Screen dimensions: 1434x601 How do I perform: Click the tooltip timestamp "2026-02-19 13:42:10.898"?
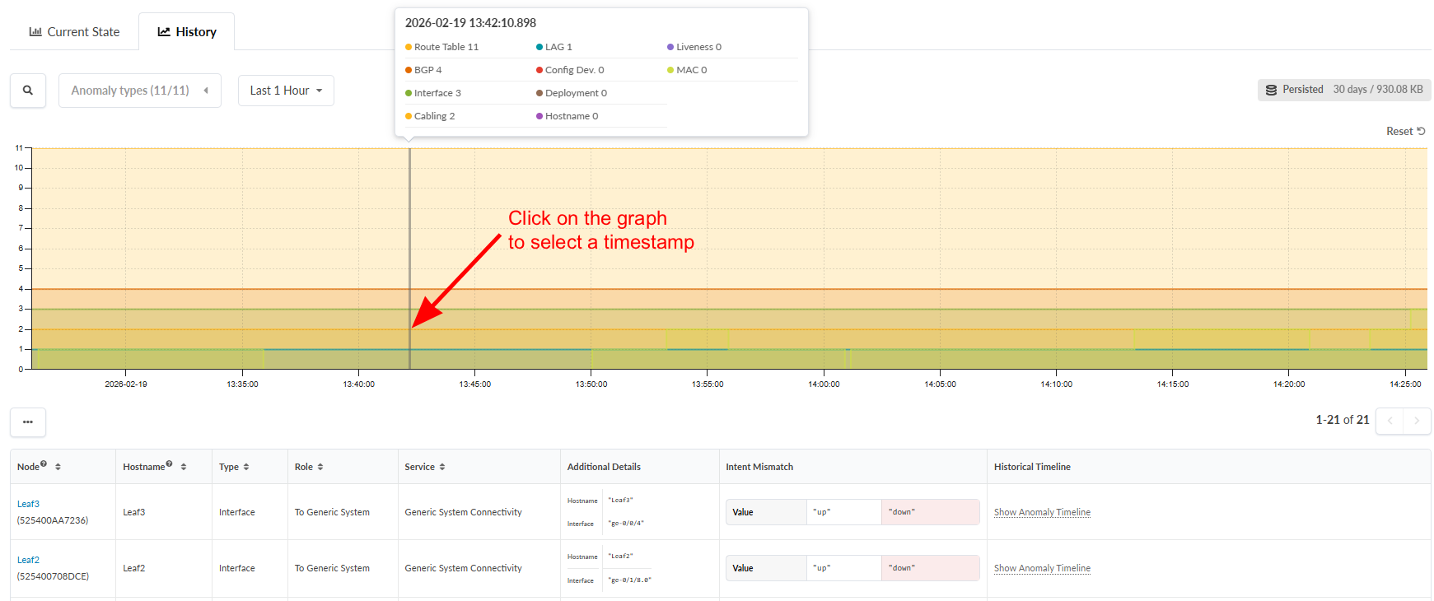470,23
